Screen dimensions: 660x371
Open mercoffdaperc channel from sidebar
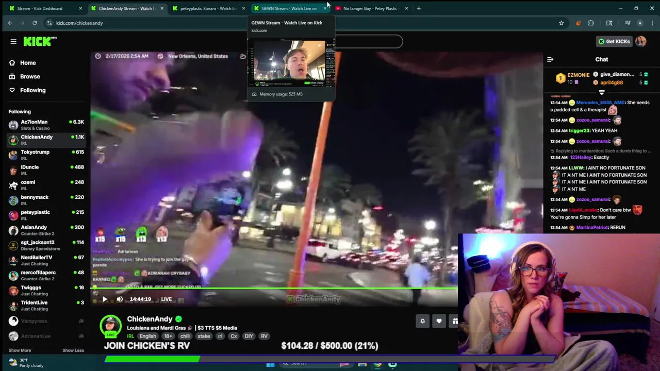[46, 275]
